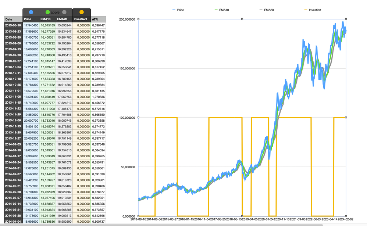Select Price cell with value 20,003200
Image resolution: width=367 pixels, height=226 pixels.
coord(31,138)
